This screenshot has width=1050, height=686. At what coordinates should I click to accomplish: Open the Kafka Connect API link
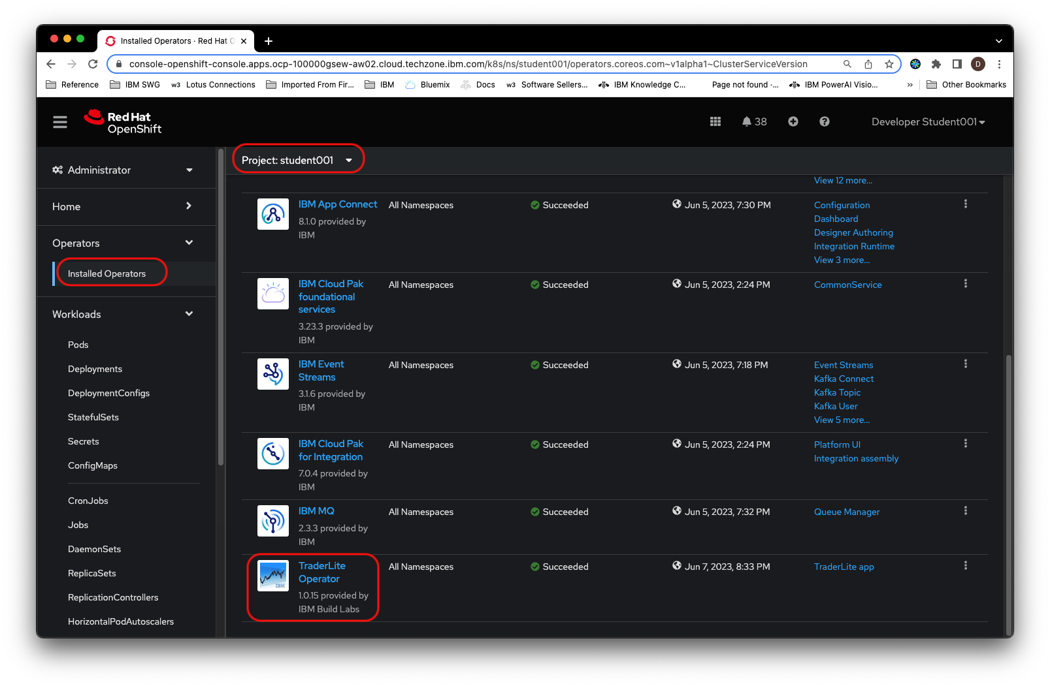pos(844,379)
